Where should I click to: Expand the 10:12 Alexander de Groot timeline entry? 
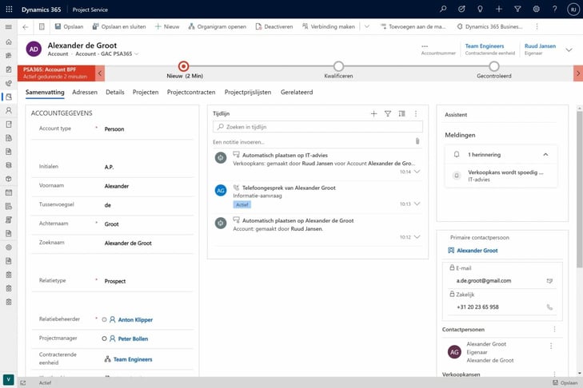pyautogui.click(x=417, y=237)
